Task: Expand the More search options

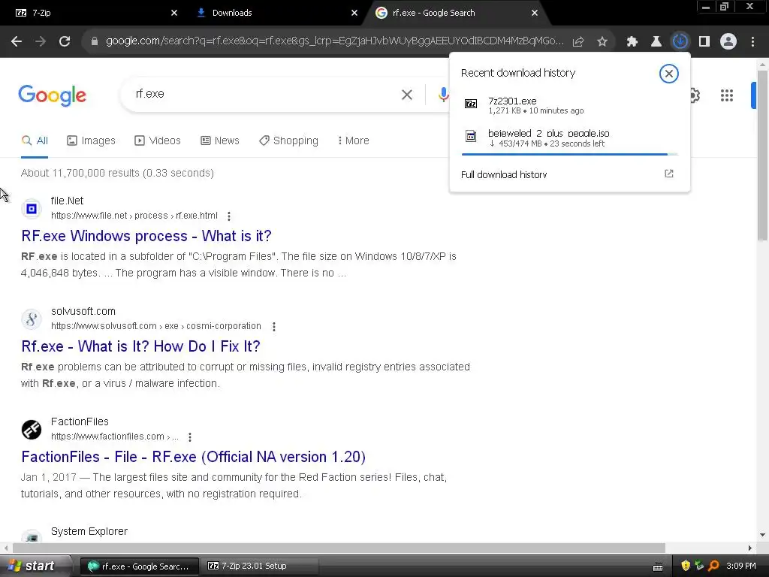Action: [353, 140]
